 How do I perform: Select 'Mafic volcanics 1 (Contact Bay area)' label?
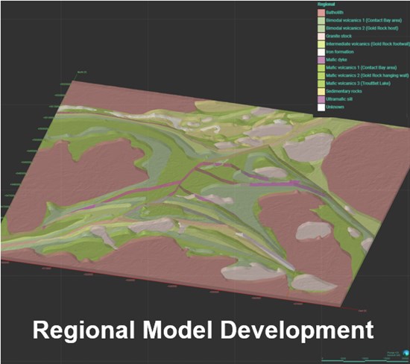pyautogui.click(x=362, y=68)
